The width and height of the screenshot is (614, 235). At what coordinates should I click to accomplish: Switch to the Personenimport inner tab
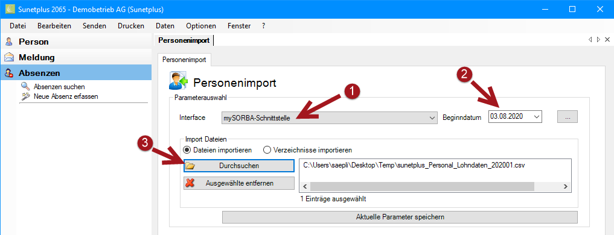184,60
